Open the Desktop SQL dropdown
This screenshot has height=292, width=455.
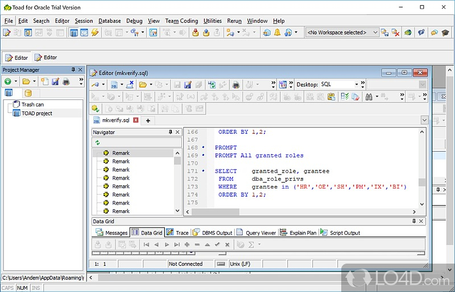tap(357, 85)
